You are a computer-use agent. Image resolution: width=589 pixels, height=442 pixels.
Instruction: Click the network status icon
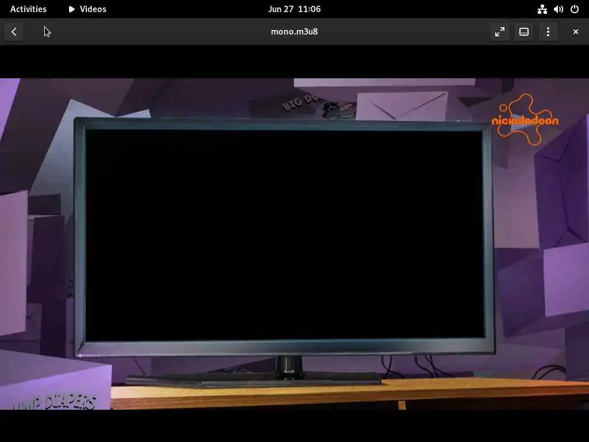point(542,9)
